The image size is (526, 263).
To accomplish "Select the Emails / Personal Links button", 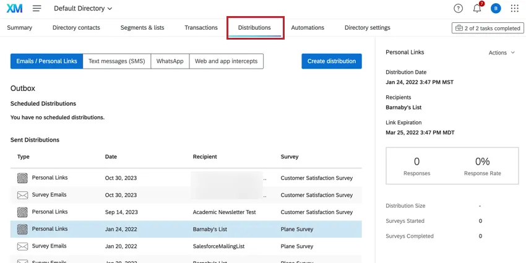I will click(46, 61).
